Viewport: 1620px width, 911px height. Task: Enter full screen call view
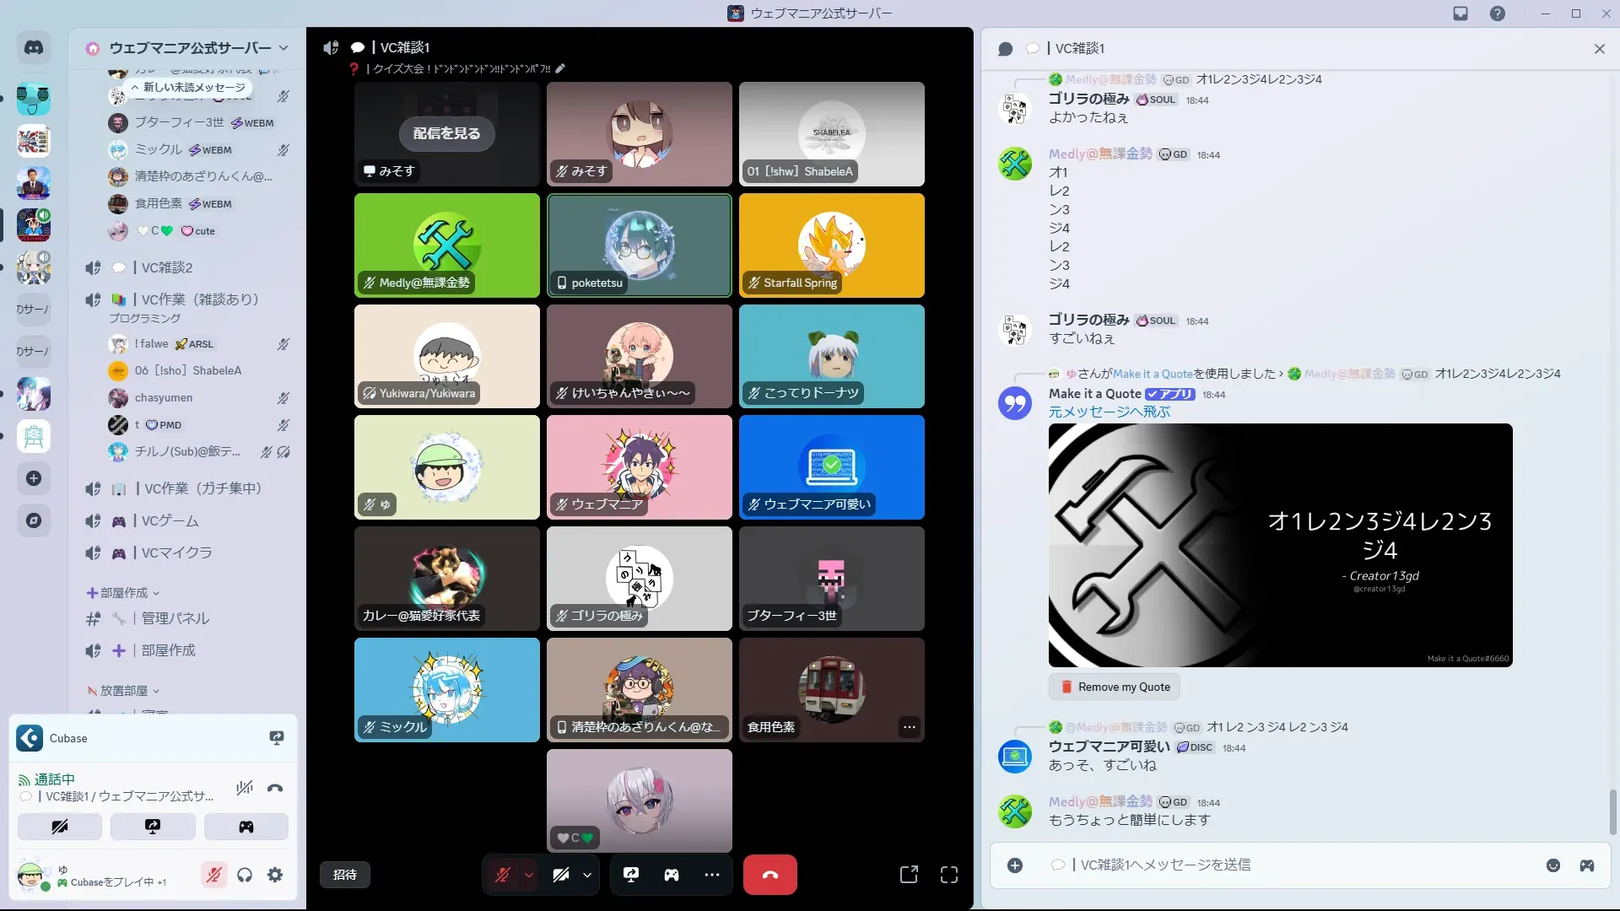(x=949, y=875)
